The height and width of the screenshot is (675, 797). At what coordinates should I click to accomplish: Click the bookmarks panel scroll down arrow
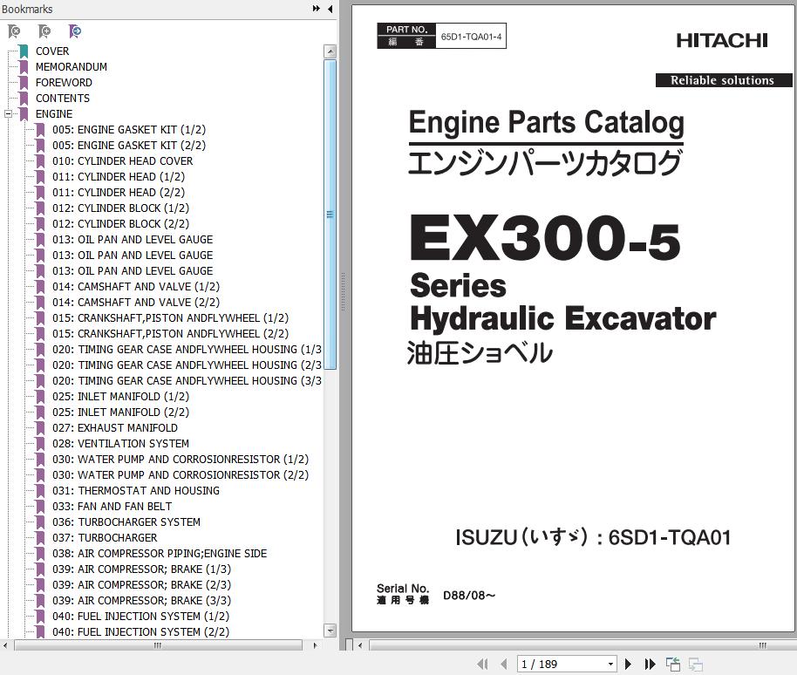click(x=330, y=631)
